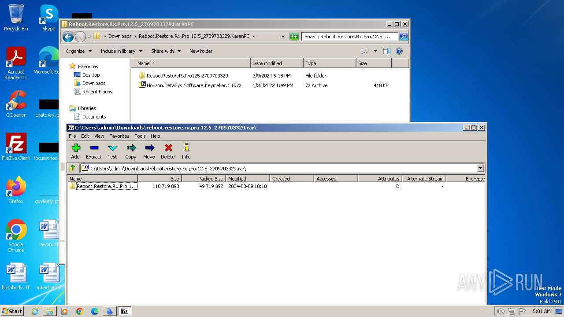Sort 7-Zip list by Name column

[x=103, y=179]
